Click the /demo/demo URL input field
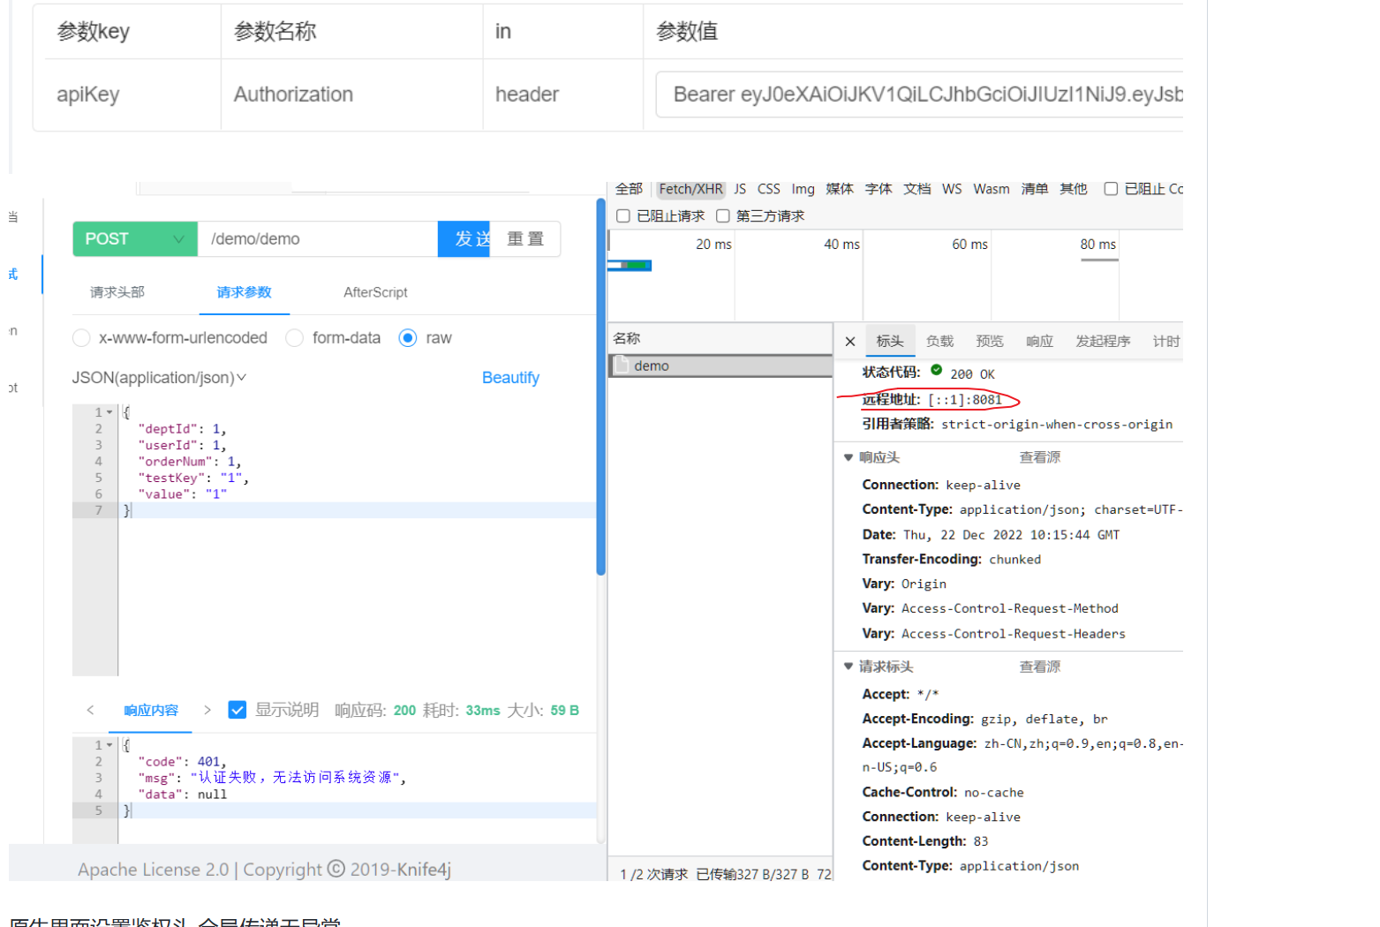Viewport: 1380px width, 927px height. (318, 239)
